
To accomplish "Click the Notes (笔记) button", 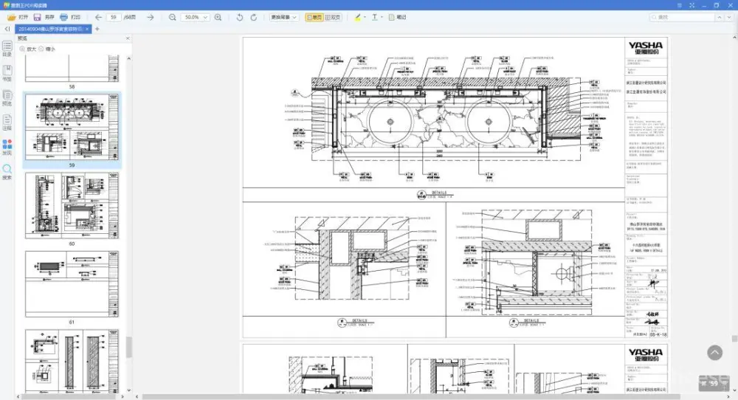I will click(x=397, y=16).
